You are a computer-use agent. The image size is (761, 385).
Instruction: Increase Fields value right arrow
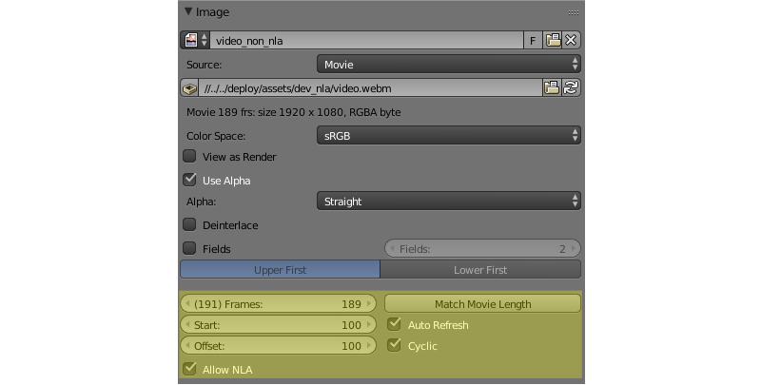(x=574, y=248)
